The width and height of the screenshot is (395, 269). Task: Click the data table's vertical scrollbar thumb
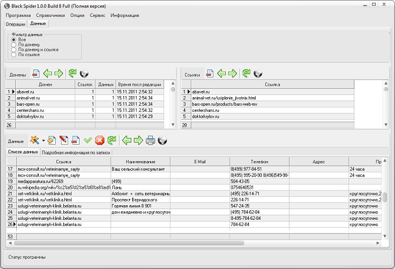(385, 197)
